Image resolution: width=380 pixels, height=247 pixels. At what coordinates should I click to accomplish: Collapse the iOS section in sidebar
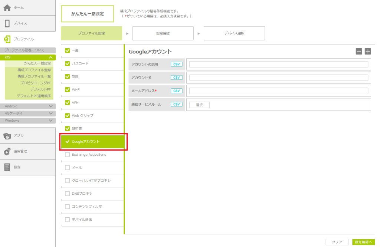[51, 57]
